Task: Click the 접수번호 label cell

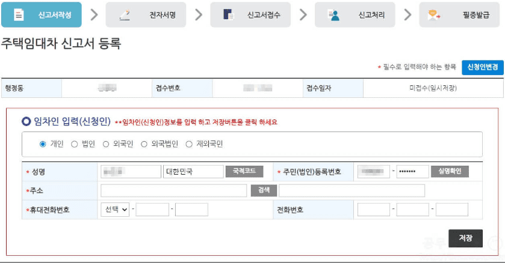Action: (182, 88)
